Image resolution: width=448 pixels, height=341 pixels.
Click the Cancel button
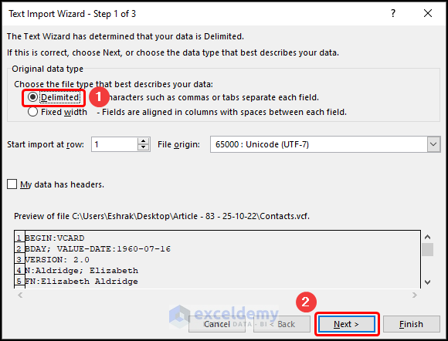point(217,324)
